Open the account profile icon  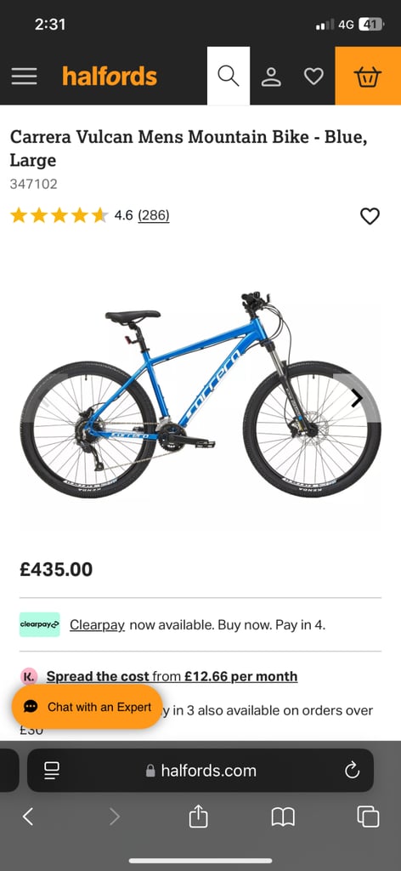coord(272,77)
